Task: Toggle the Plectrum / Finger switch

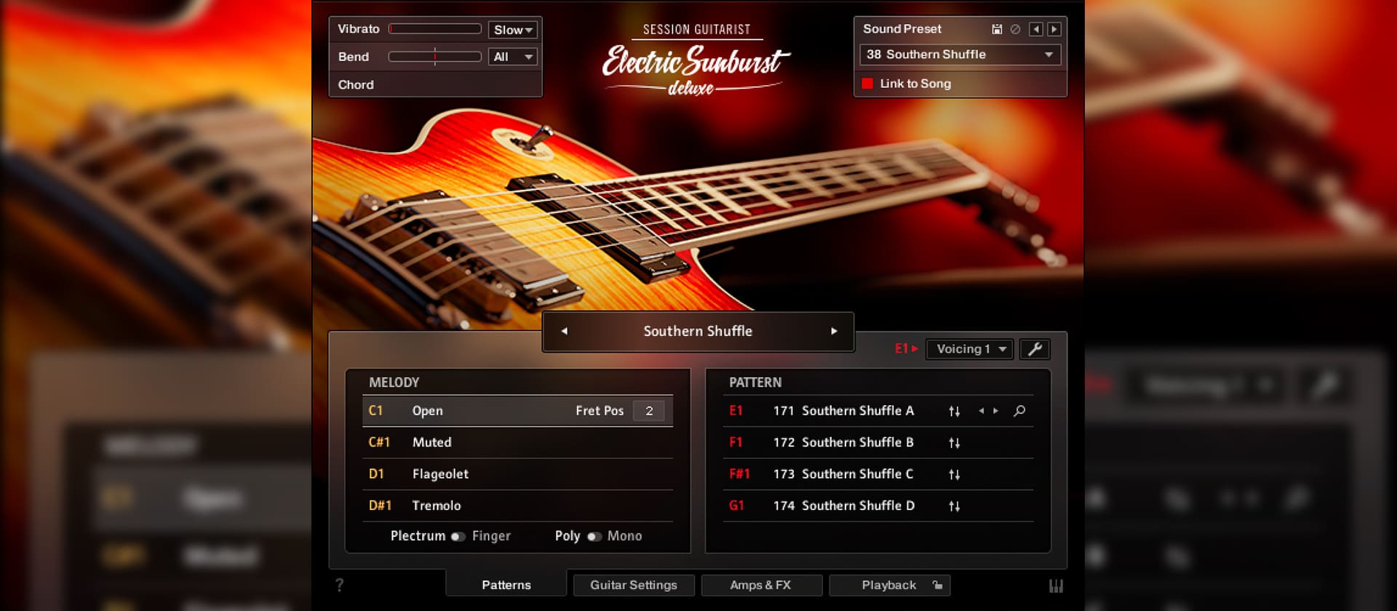Action: (458, 537)
